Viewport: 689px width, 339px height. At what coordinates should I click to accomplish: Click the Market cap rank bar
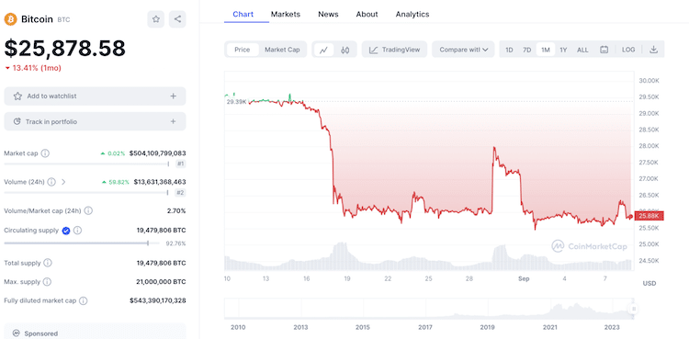(86, 164)
